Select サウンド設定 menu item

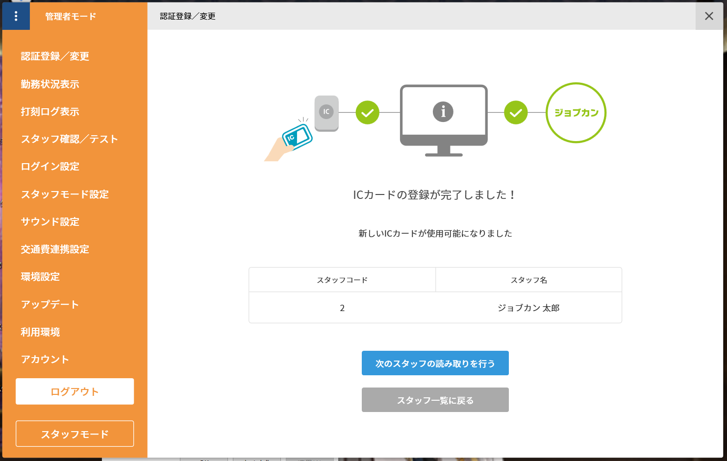(x=50, y=222)
